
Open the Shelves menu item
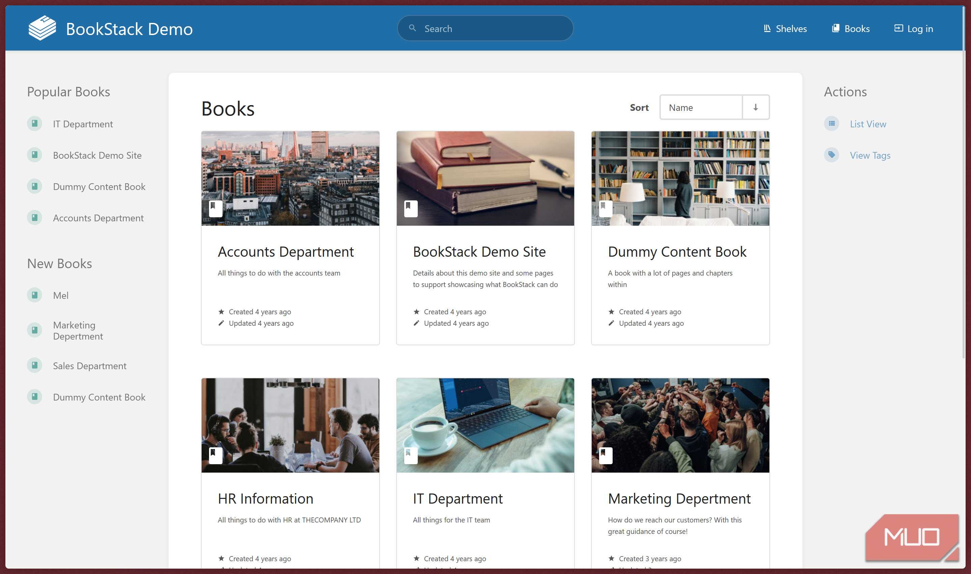click(x=785, y=29)
